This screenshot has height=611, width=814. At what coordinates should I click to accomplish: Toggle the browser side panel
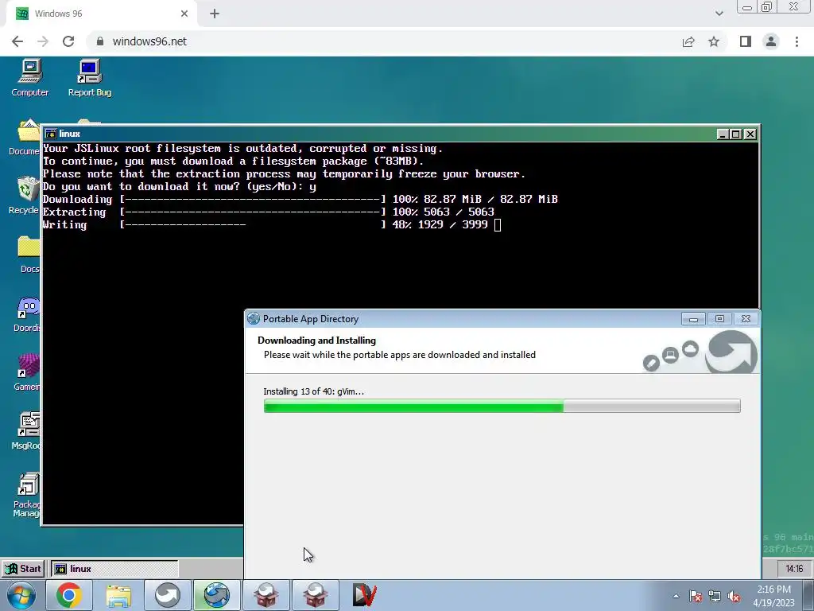pyautogui.click(x=746, y=41)
